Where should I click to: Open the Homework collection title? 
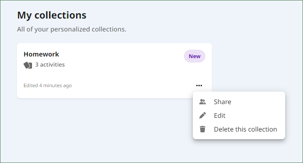pos(41,54)
